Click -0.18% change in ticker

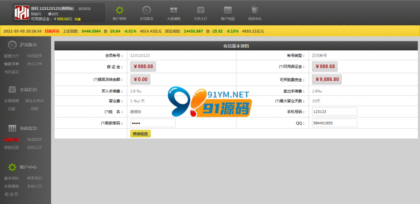click(x=232, y=31)
